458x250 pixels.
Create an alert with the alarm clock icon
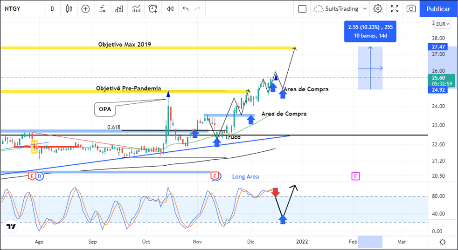(153, 9)
